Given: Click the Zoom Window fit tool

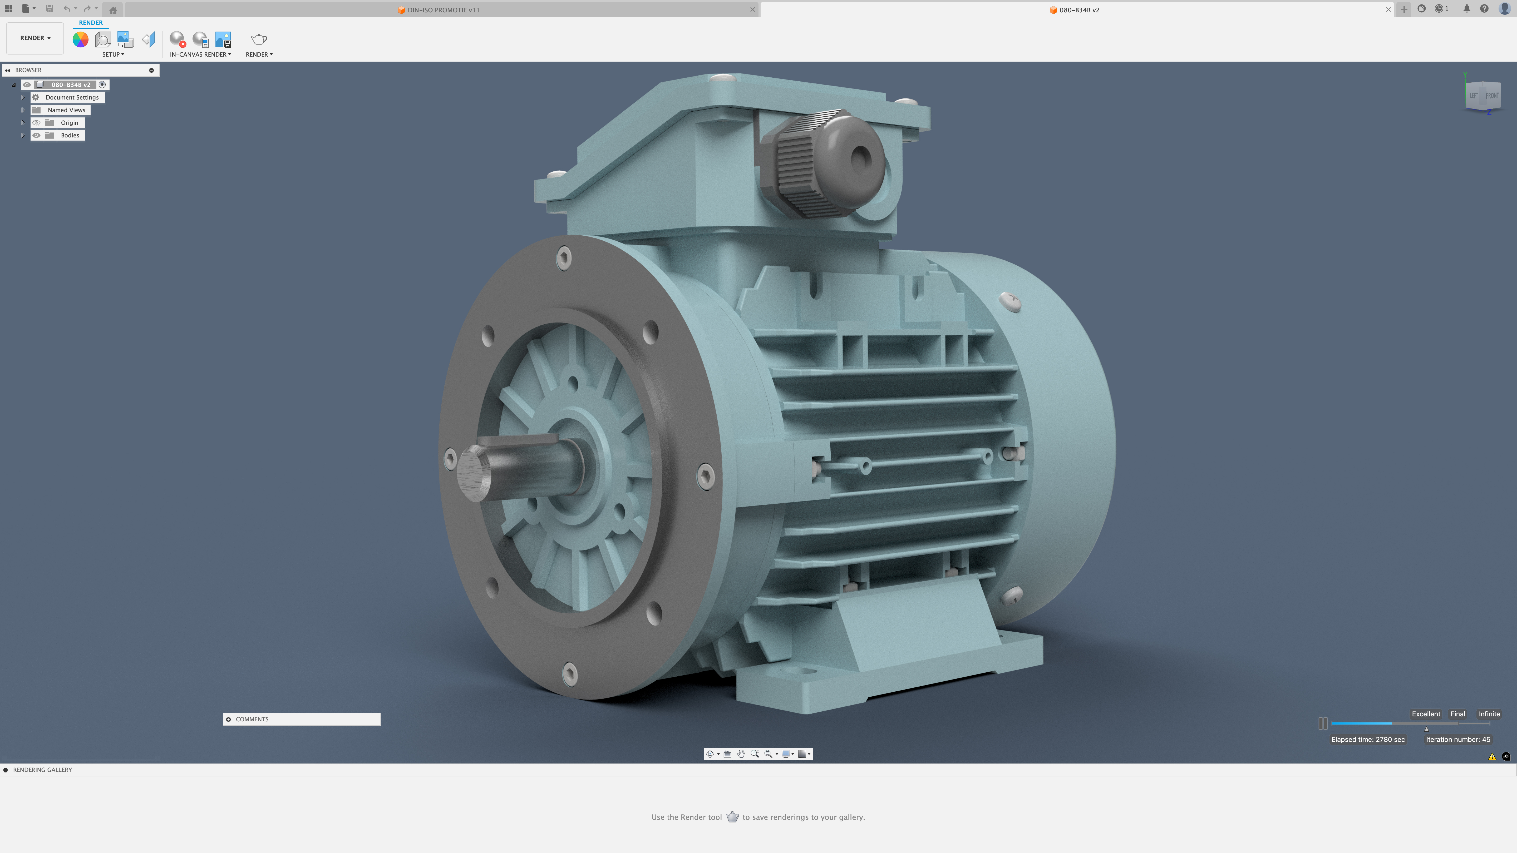Looking at the screenshot, I should coord(769,753).
